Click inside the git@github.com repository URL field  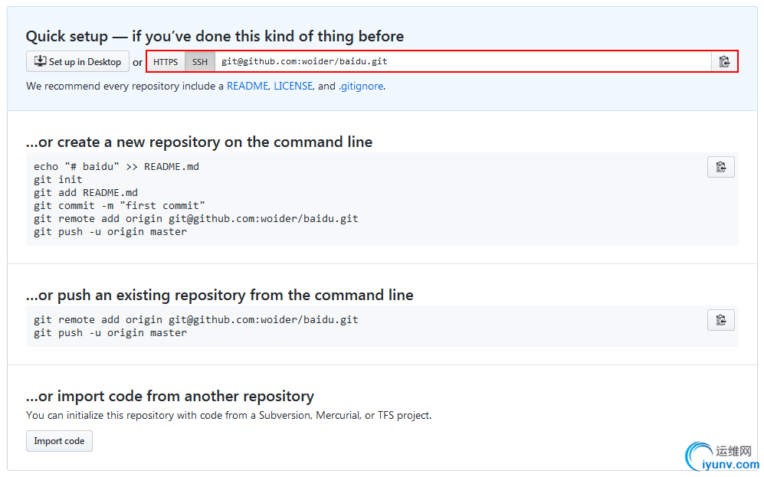tap(460, 62)
